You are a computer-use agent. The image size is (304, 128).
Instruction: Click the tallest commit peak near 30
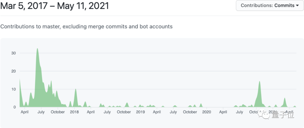pos(37,49)
